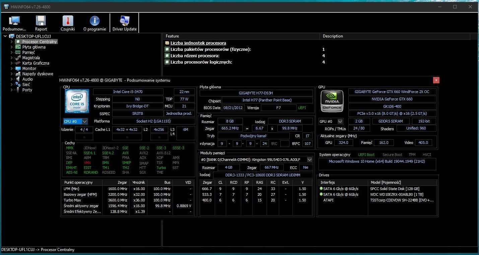Click the Punkt operacyjny column header
This screenshot has width=479, height=255.
click(82, 182)
